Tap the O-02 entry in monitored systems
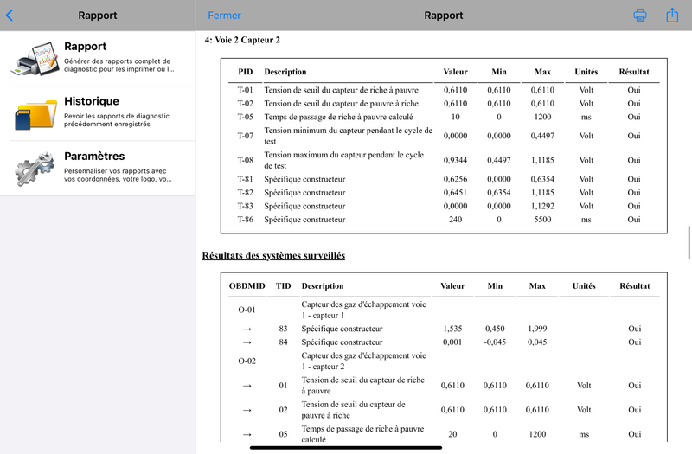This screenshot has height=454, width=692. (247, 360)
